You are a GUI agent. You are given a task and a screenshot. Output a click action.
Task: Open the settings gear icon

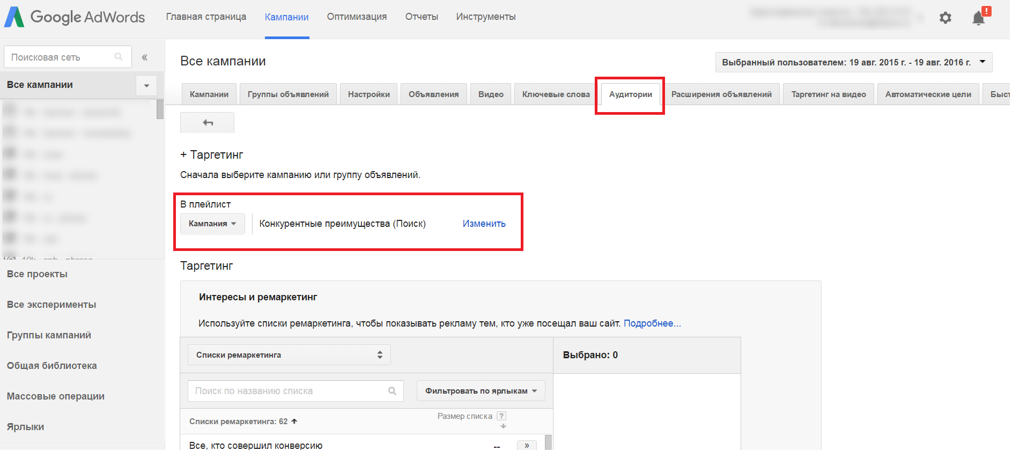click(x=945, y=18)
